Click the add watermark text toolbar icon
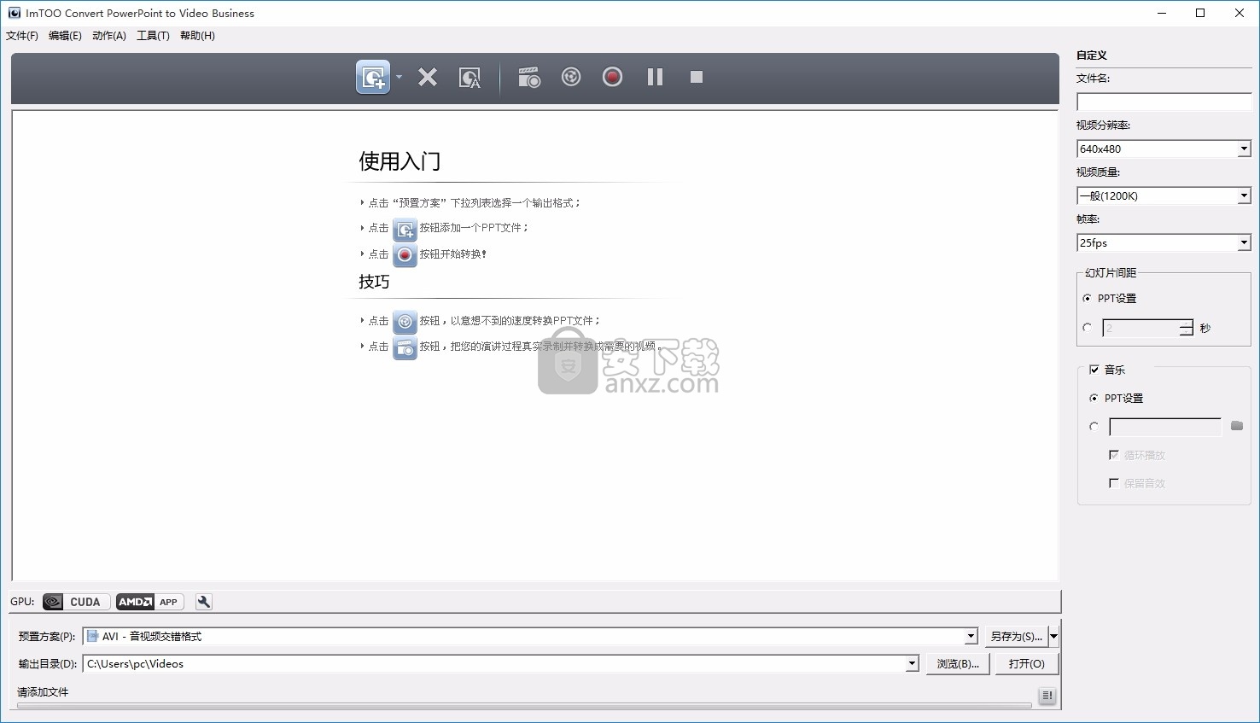The width and height of the screenshot is (1260, 723). click(x=470, y=78)
